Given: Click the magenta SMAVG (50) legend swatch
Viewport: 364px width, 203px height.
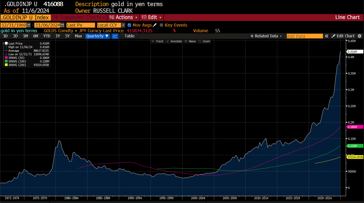Looking at the screenshot, I should (x=6, y=58).
